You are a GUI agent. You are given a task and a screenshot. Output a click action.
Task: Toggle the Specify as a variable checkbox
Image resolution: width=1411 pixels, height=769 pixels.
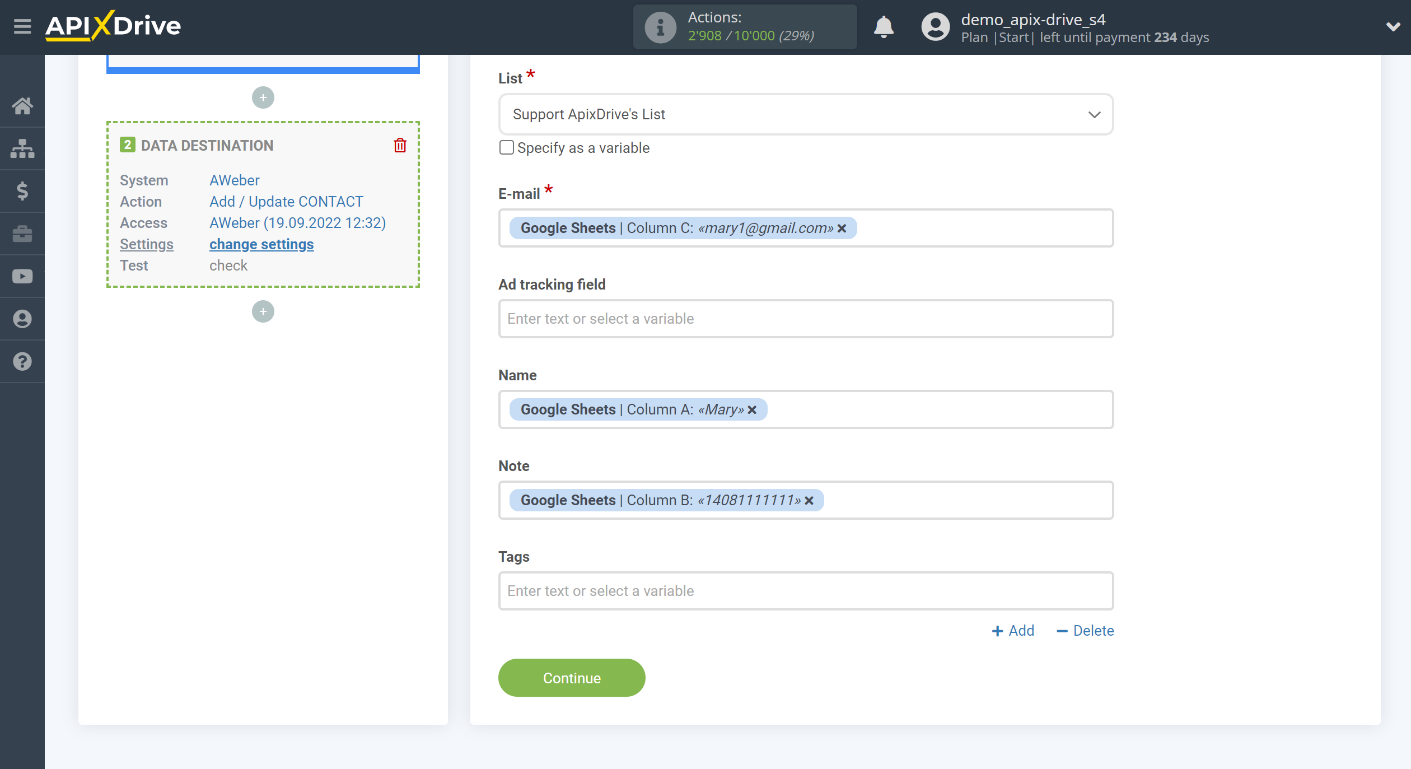click(506, 148)
